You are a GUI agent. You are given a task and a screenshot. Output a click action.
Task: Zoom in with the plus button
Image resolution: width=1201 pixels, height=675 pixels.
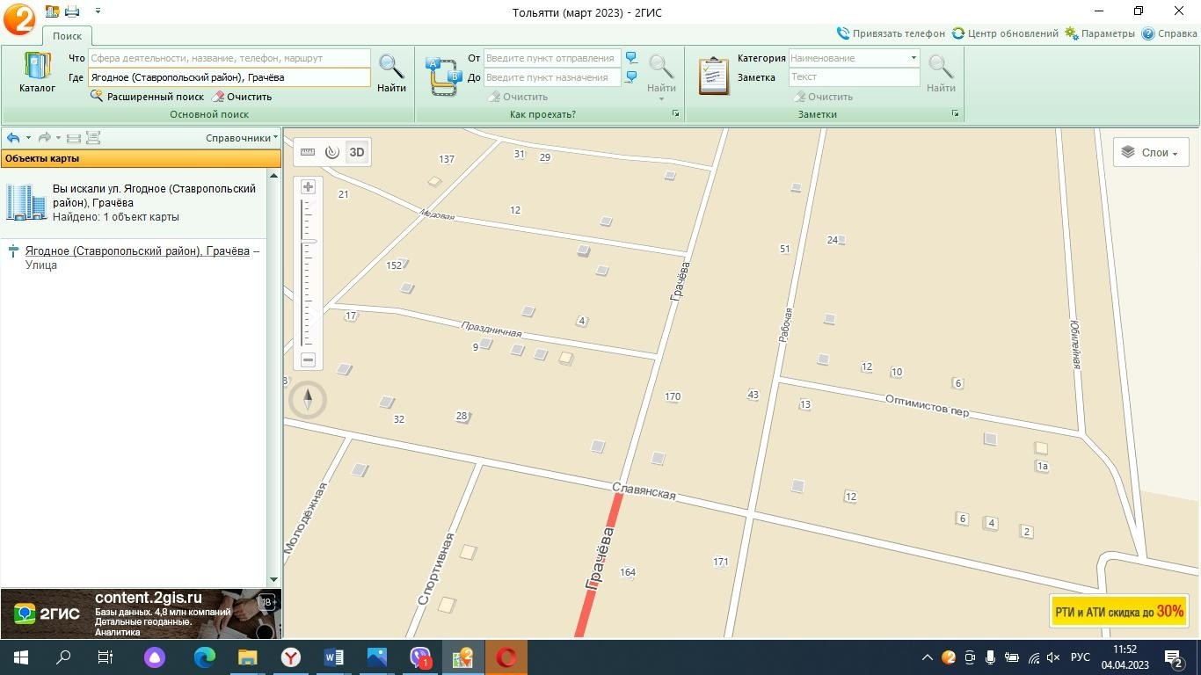point(308,187)
